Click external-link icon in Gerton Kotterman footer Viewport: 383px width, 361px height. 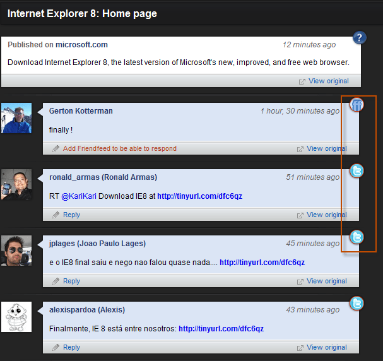point(300,149)
